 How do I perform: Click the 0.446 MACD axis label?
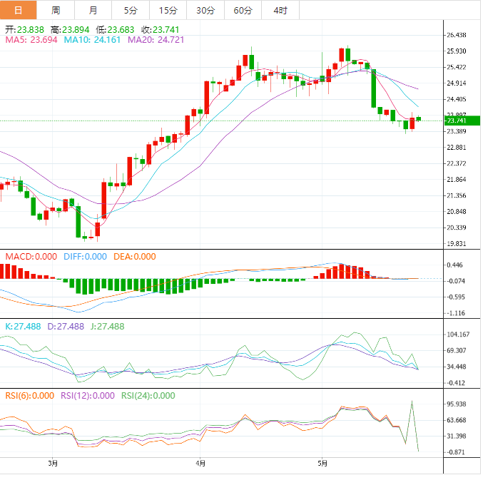[454, 265]
